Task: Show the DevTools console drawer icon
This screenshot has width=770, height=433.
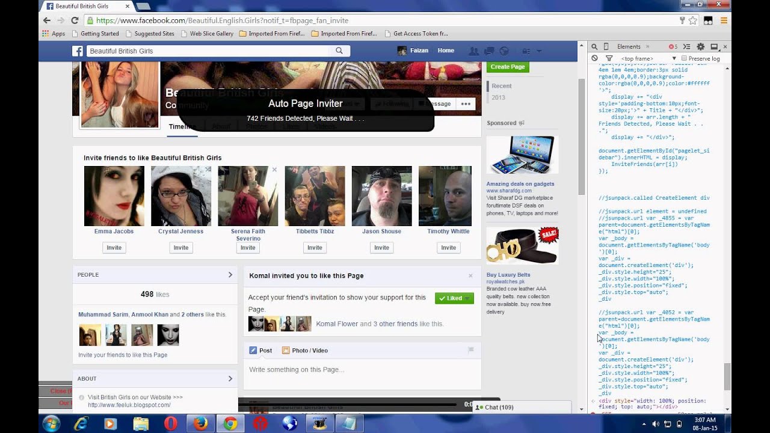Action: coord(686,47)
